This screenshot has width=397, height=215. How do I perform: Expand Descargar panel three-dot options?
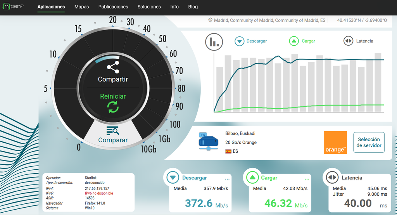[227, 179]
